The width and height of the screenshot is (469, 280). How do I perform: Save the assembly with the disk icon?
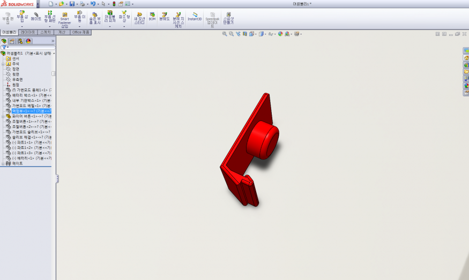[x=72, y=4]
